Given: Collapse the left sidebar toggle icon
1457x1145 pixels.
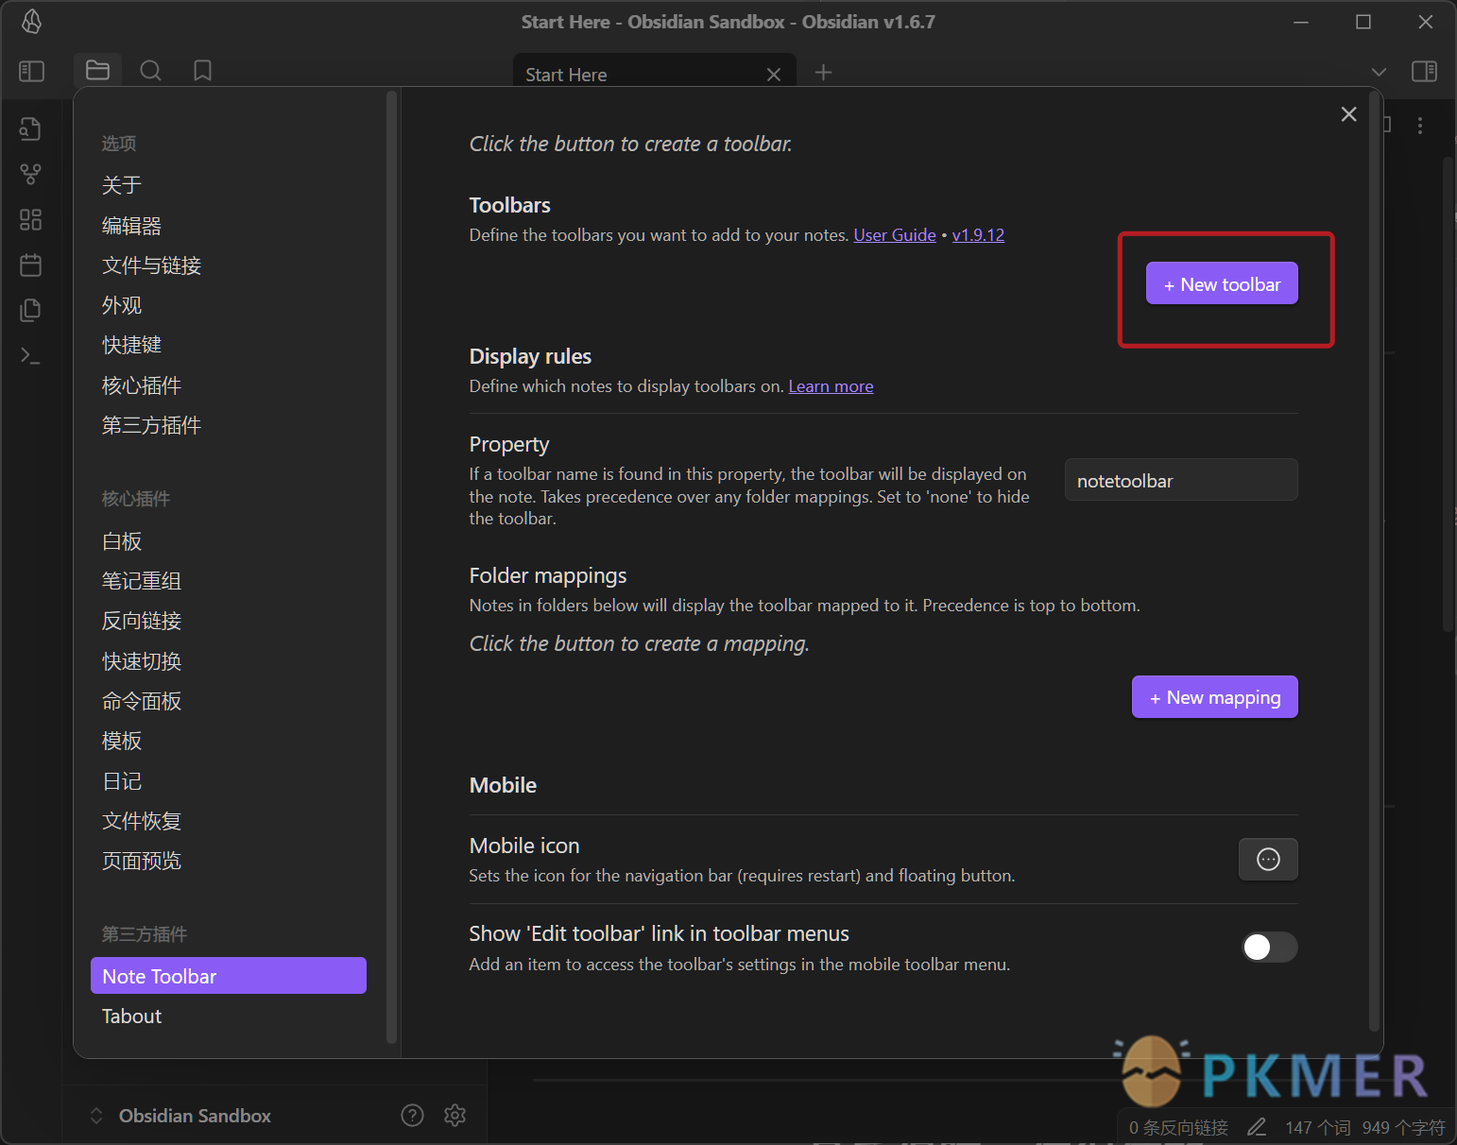Looking at the screenshot, I should click(31, 71).
